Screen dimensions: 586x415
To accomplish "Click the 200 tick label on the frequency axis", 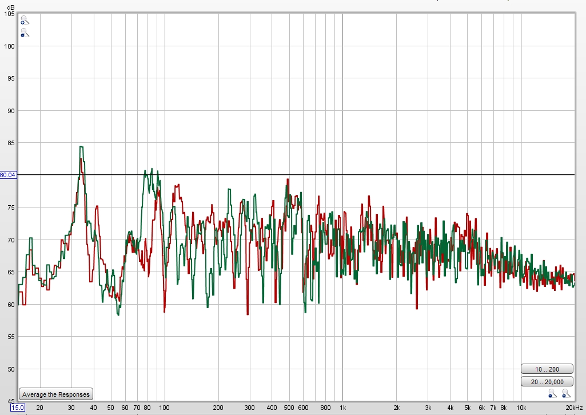I will (x=218, y=408).
